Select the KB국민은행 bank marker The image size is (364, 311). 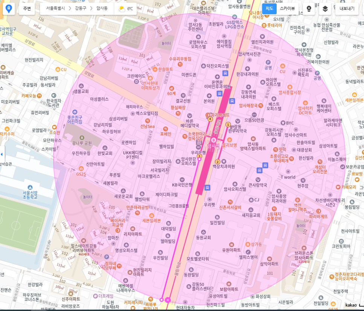coord(182,180)
